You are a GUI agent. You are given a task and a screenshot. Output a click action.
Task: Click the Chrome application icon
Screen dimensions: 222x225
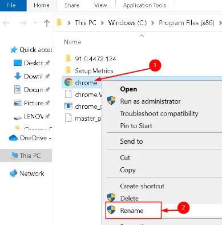click(68, 82)
